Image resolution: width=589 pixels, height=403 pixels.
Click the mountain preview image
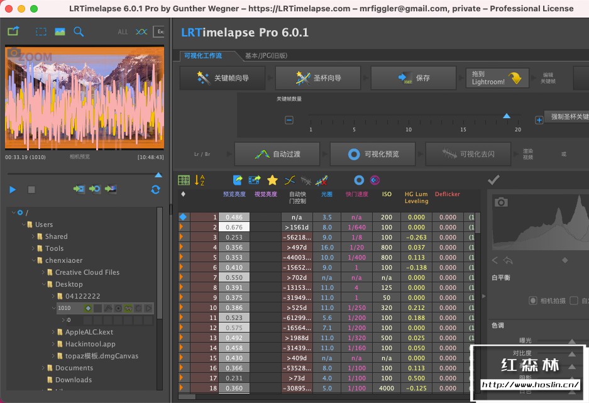tap(84, 97)
